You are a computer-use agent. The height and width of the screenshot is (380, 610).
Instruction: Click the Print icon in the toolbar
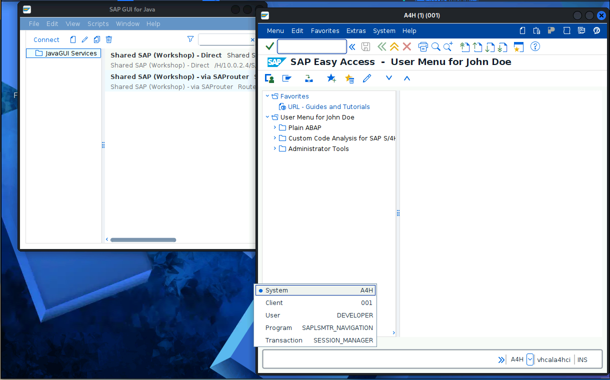pyautogui.click(x=423, y=46)
